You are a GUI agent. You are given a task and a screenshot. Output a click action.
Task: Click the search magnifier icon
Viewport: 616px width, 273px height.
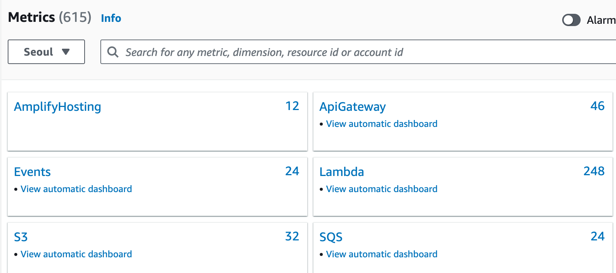click(x=113, y=52)
